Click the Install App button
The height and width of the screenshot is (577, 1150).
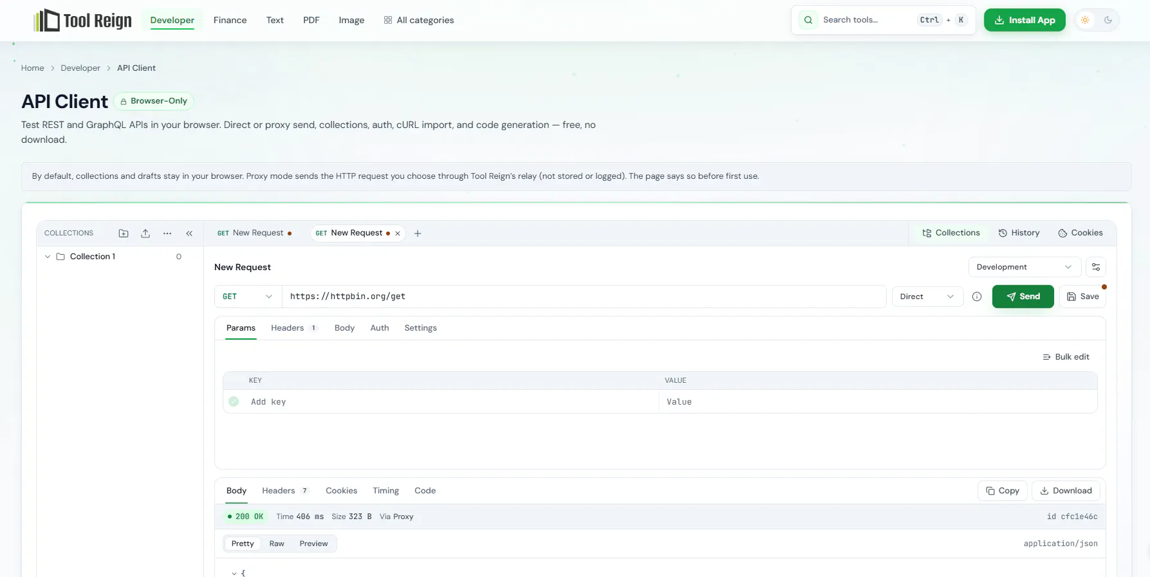[x=1025, y=20]
